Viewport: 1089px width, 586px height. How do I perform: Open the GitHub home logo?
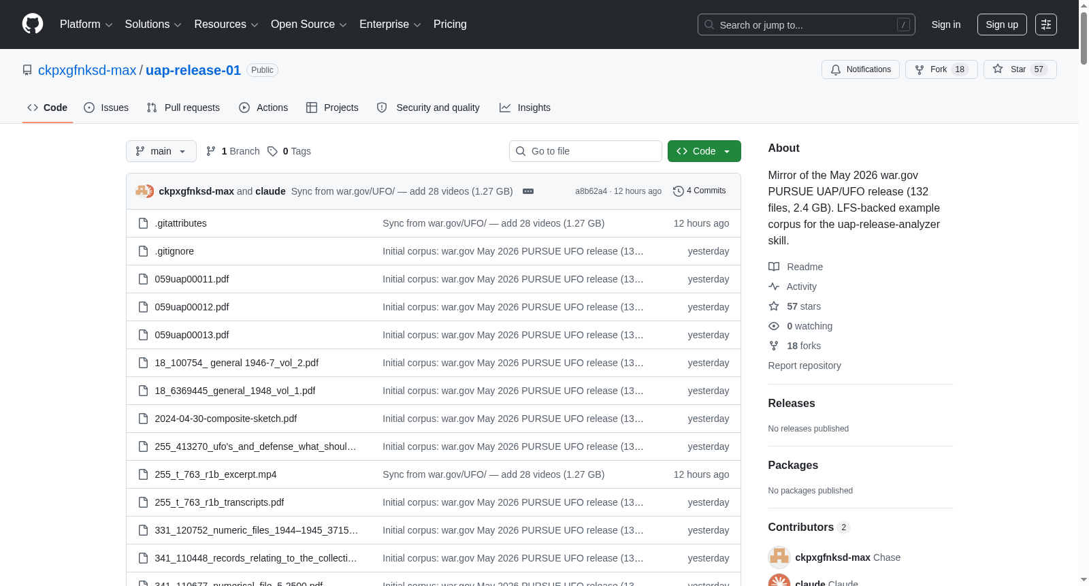(33, 24)
